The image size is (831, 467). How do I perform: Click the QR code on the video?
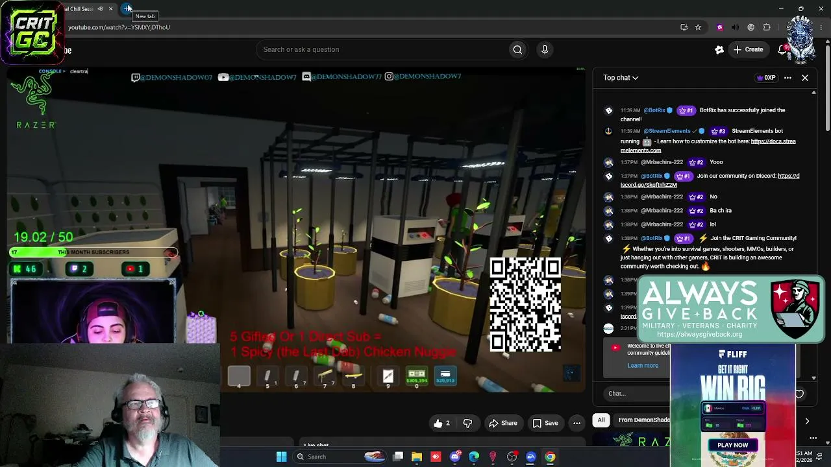tap(525, 305)
